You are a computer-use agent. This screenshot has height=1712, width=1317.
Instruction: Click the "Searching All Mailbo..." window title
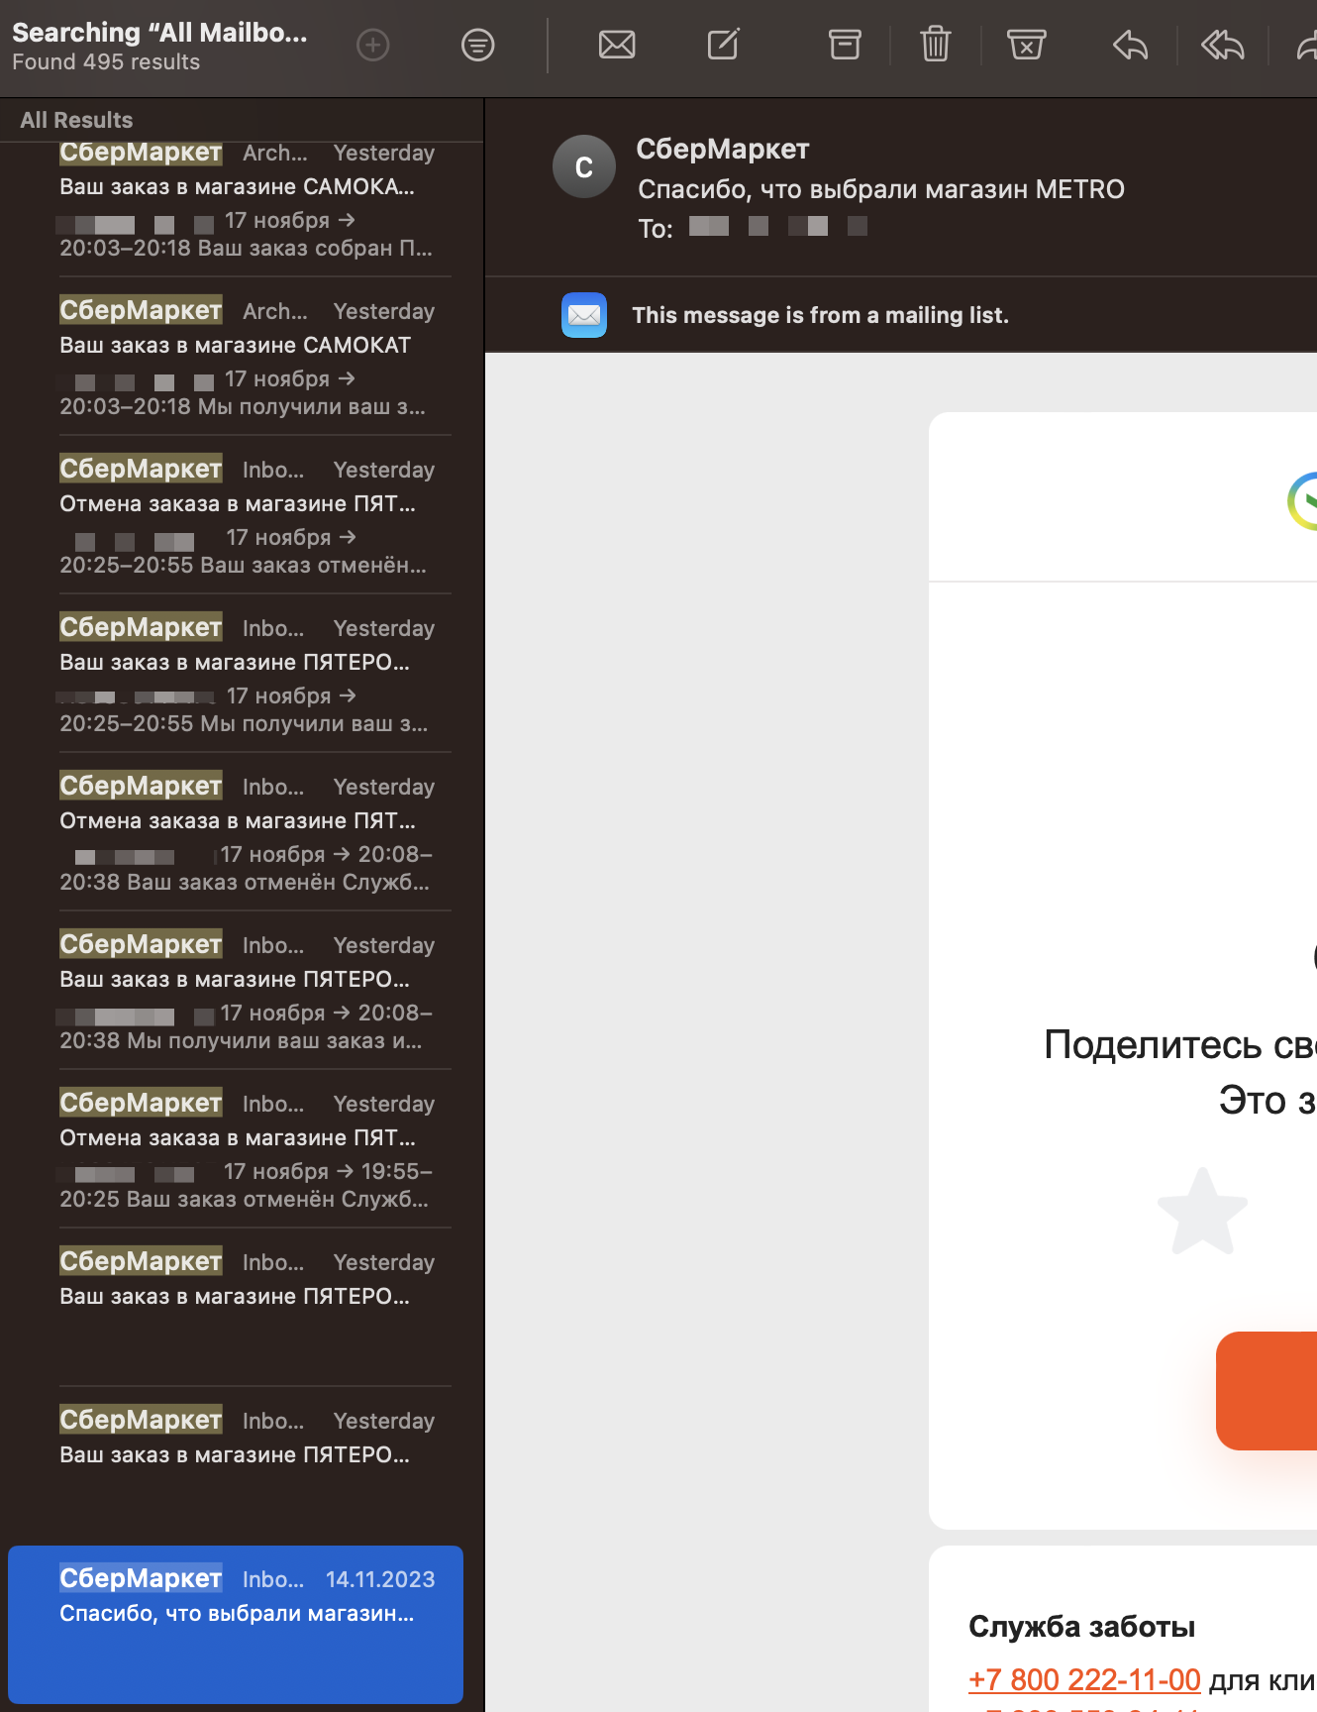(x=159, y=33)
